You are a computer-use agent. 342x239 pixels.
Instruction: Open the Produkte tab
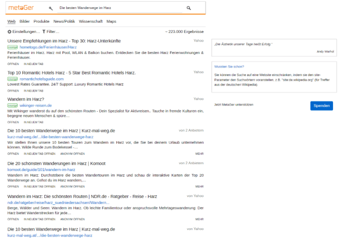[x=41, y=21]
